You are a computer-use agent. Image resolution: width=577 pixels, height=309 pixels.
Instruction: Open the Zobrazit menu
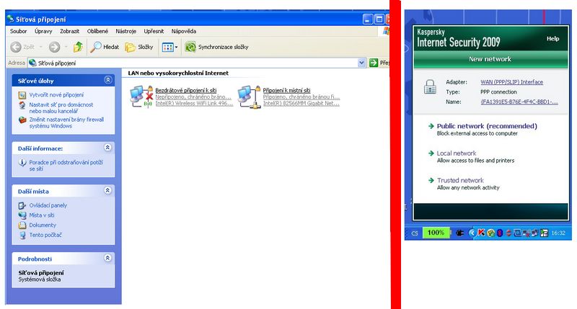69,31
